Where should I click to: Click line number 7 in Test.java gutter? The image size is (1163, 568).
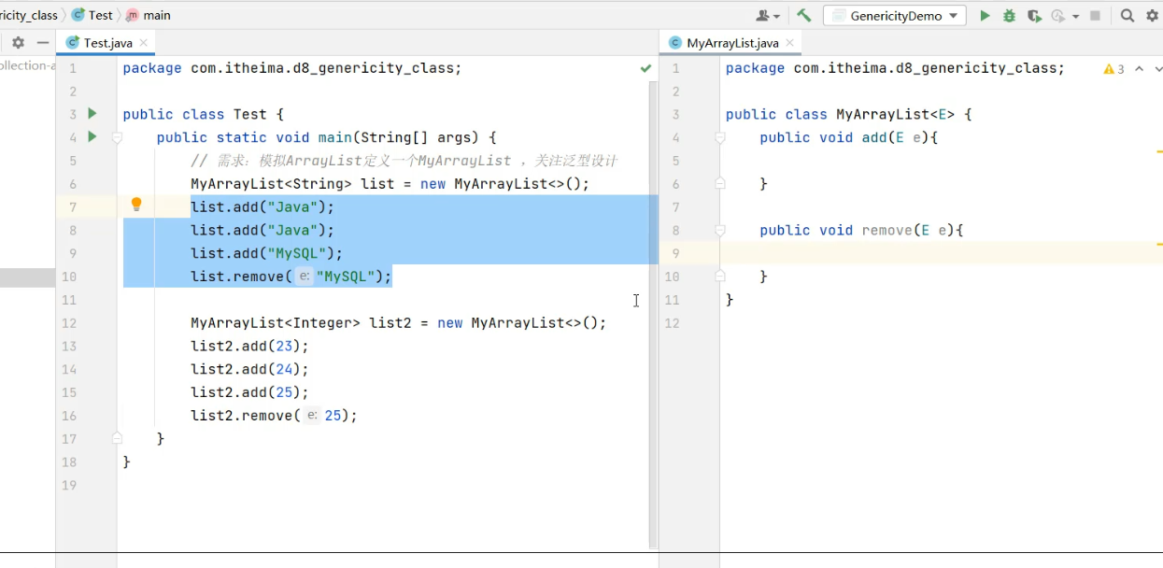coord(73,207)
